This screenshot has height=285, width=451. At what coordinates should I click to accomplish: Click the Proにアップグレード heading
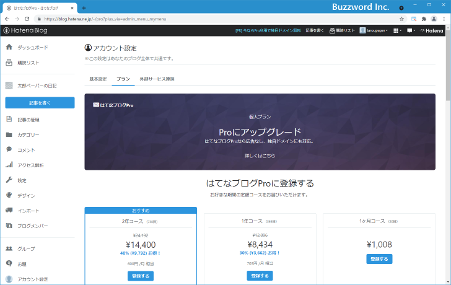click(x=260, y=132)
